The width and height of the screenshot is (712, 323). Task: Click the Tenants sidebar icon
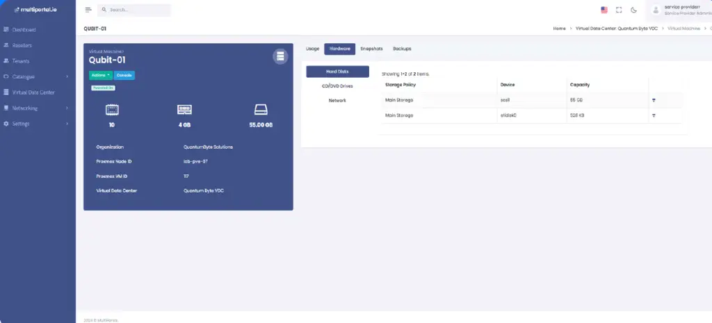coord(6,61)
